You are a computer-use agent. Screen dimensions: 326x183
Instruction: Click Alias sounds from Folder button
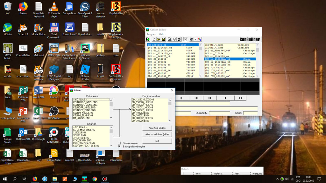click(157, 134)
